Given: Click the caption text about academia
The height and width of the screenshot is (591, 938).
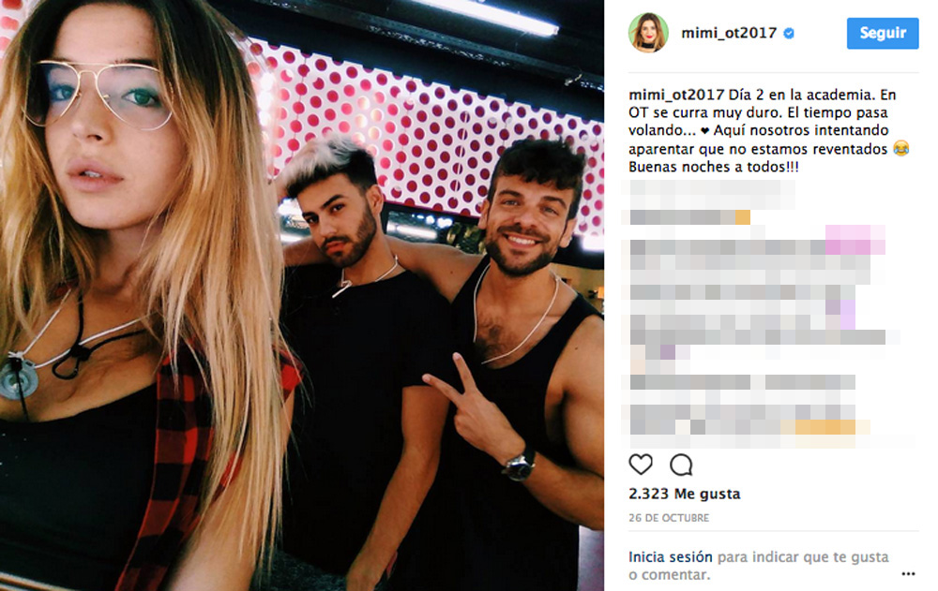Looking at the screenshot, I should (769, 130).
